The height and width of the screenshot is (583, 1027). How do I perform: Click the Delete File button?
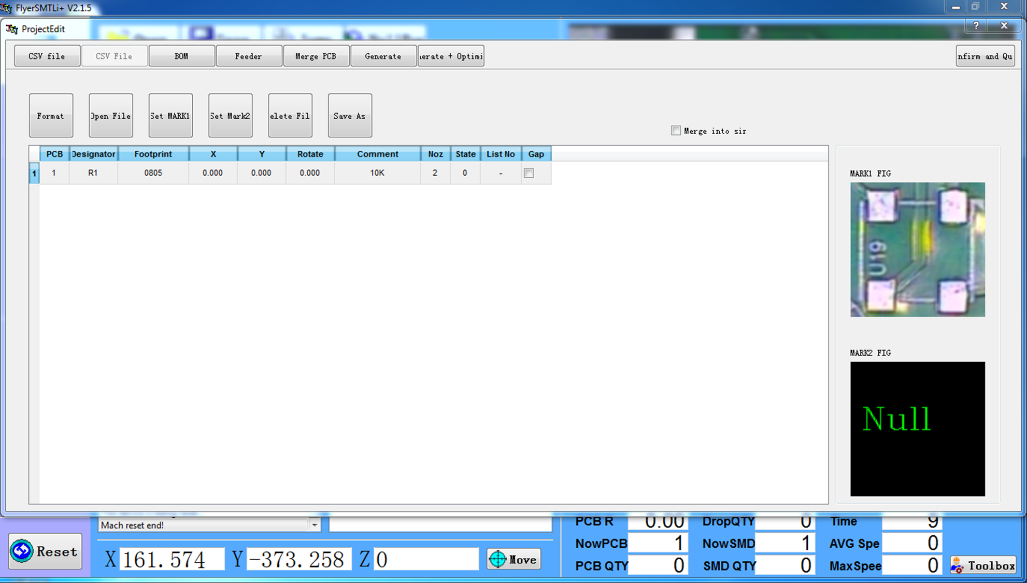[290, 116]
